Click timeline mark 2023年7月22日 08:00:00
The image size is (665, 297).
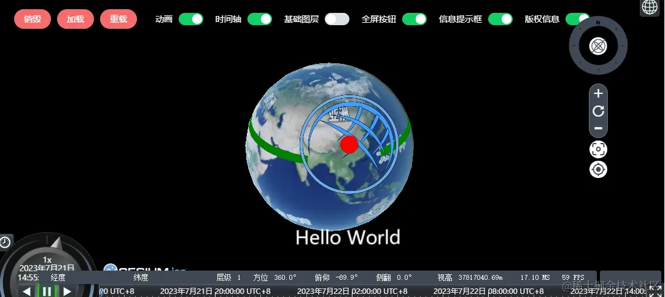489,291
